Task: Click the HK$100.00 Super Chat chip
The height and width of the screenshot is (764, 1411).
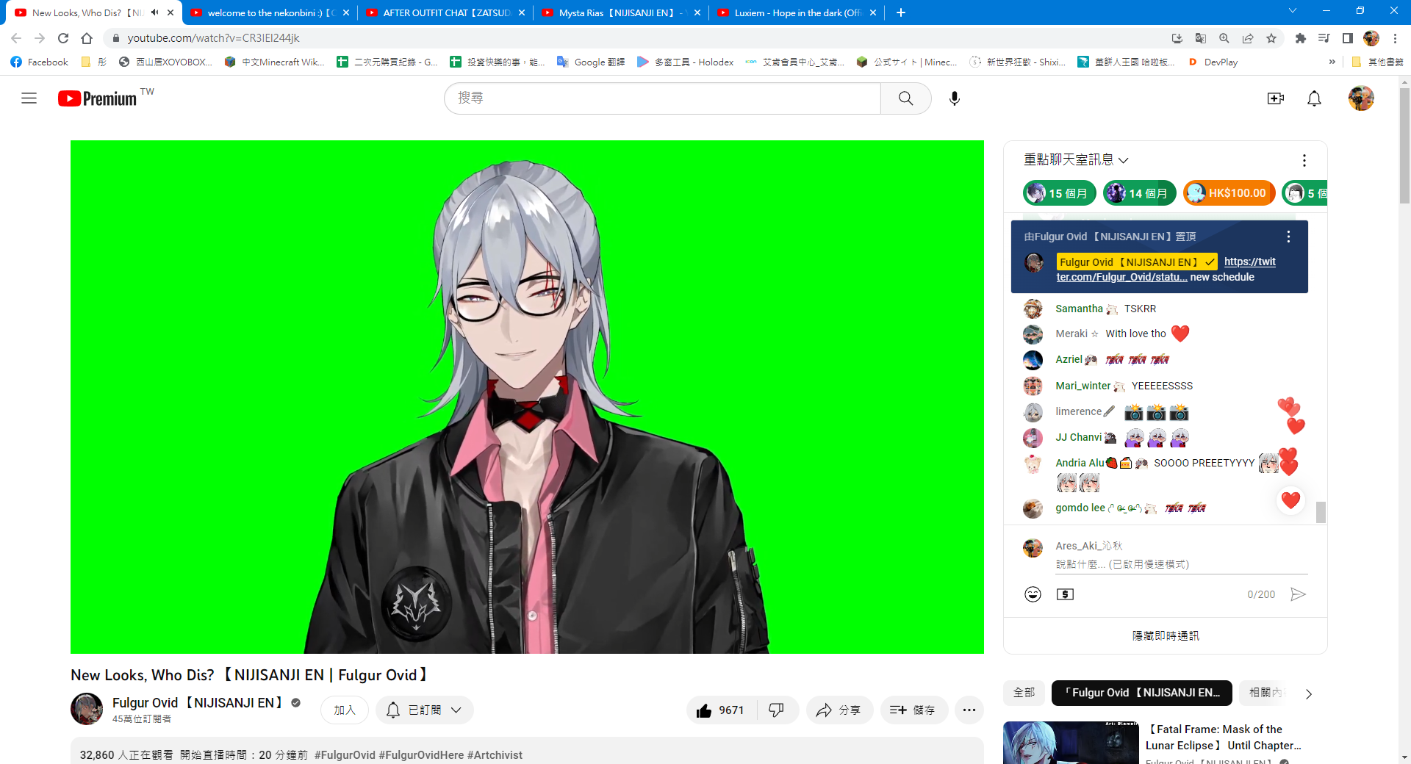Action: click(1229, 193)
